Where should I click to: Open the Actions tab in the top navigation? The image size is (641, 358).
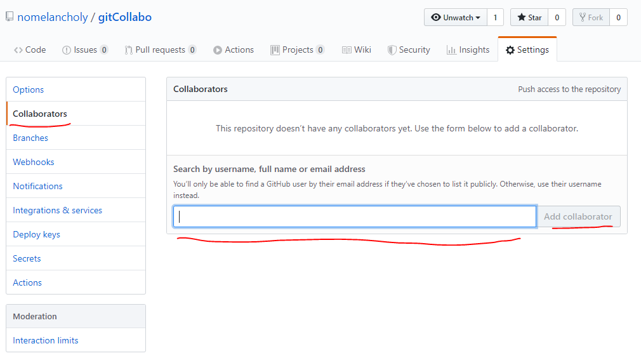coord(234,50)
